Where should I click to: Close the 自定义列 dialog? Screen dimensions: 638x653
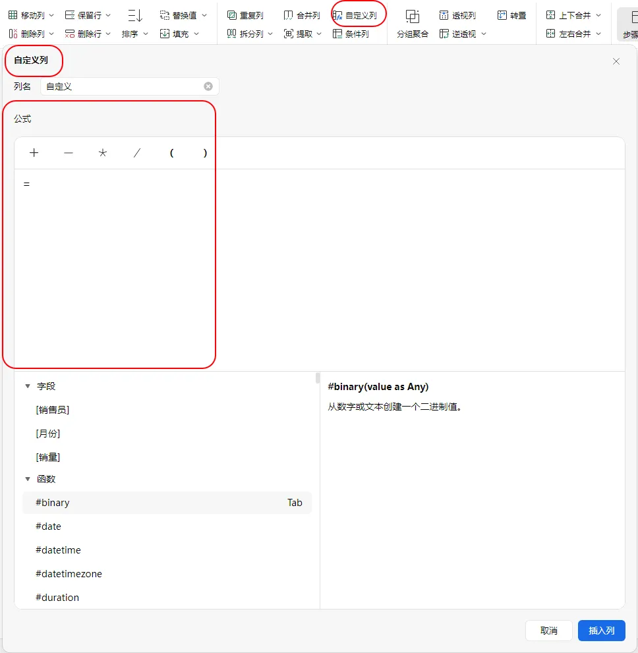616,61
